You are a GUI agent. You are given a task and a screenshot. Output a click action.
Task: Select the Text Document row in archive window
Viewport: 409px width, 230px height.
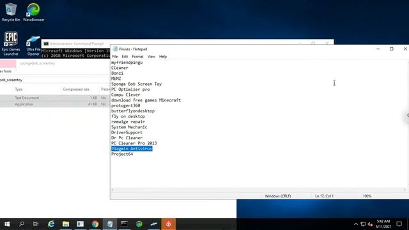coord(55,98)
